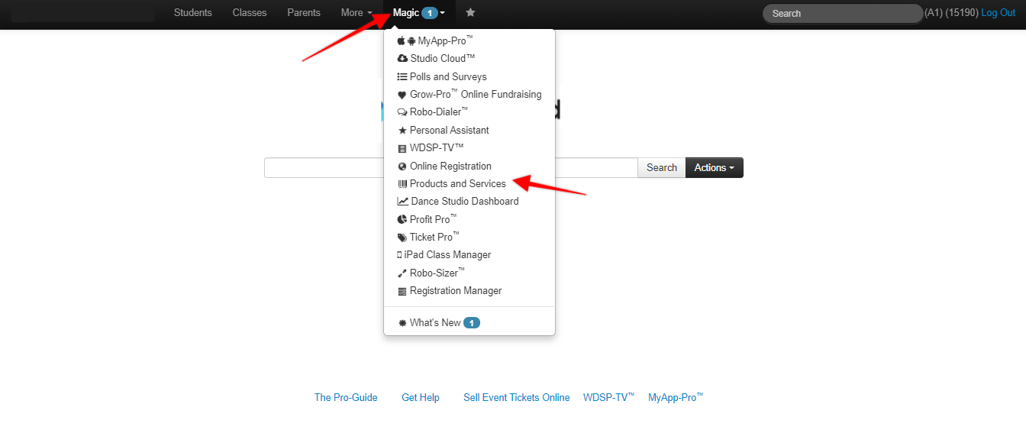Click the MyApp-Pro footer link
This screenshot has width=1026, height=430.
point(676,397)
